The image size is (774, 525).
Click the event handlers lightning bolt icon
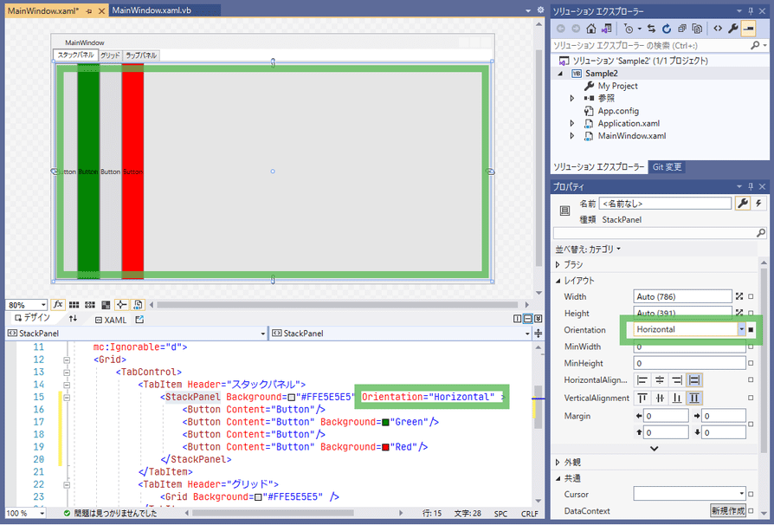point(759,204)
